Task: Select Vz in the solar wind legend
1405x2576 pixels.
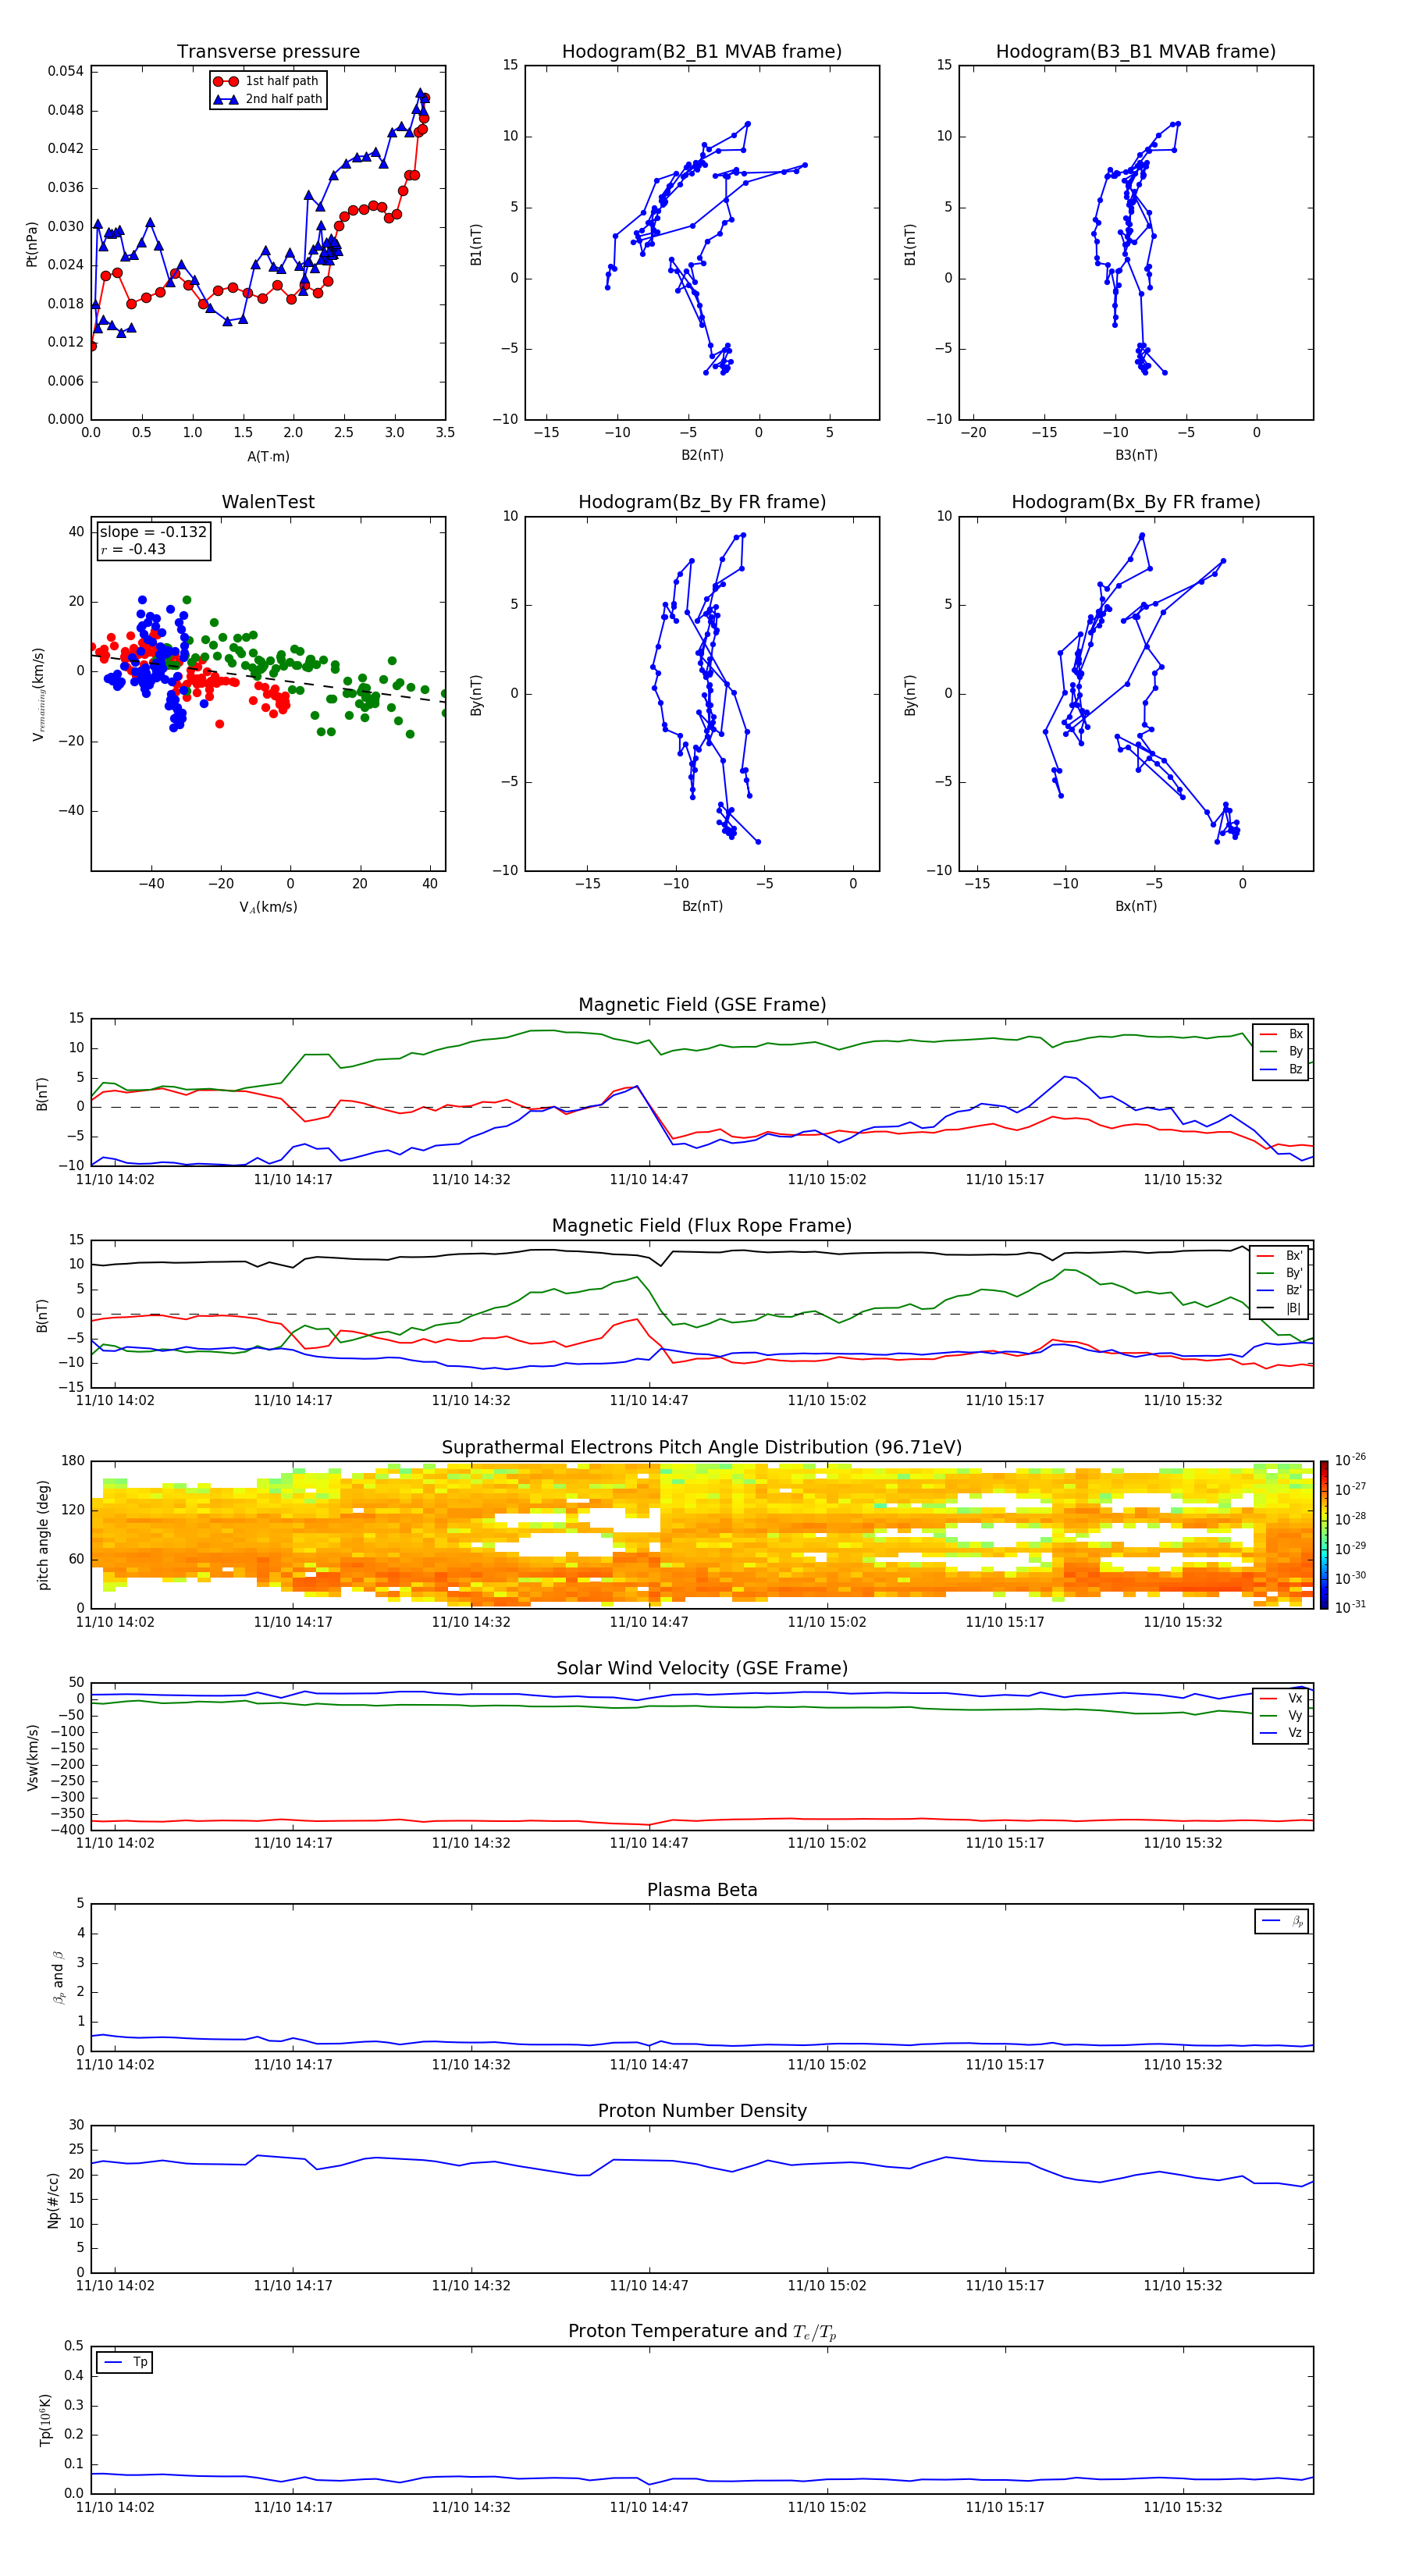Action: click(1281, 1733)
